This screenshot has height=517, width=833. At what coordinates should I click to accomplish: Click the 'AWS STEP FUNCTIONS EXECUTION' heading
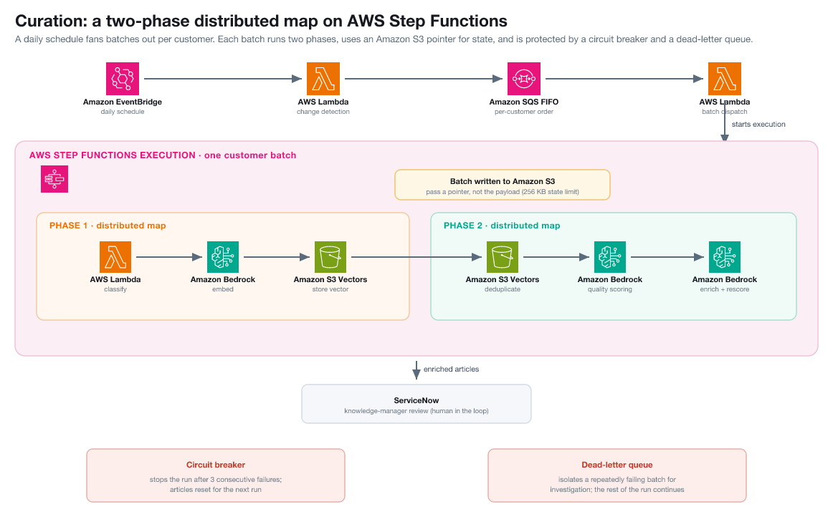click(112, 155)
